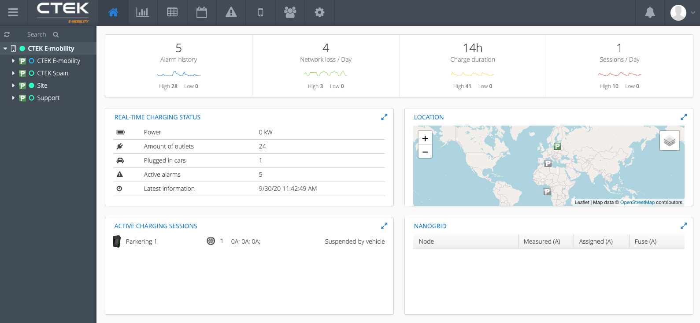Sort by Fuse (A) column header
The image size is (700, 323).
tap(657, 241)
